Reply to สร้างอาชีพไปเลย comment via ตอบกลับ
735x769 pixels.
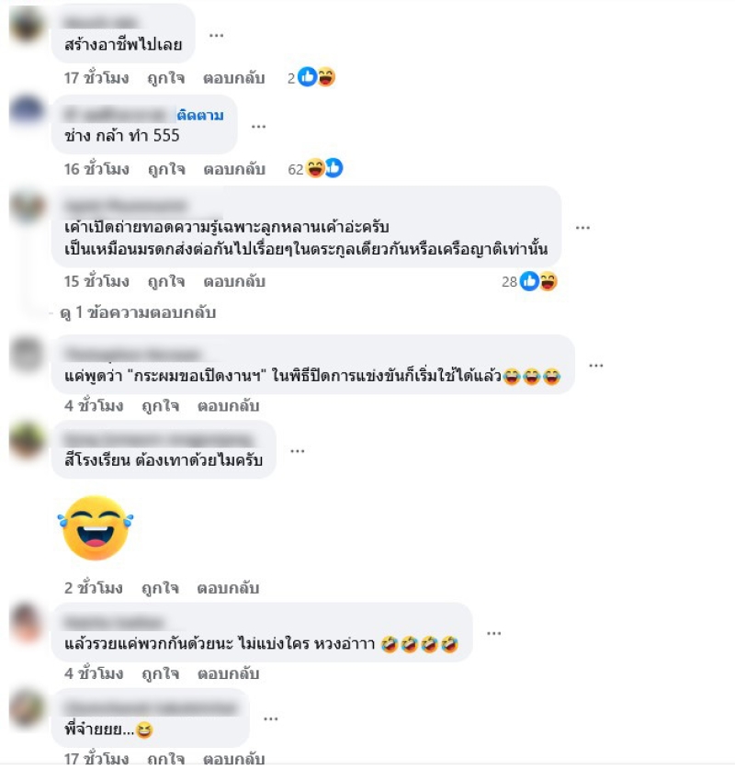[x=234, y=78]
